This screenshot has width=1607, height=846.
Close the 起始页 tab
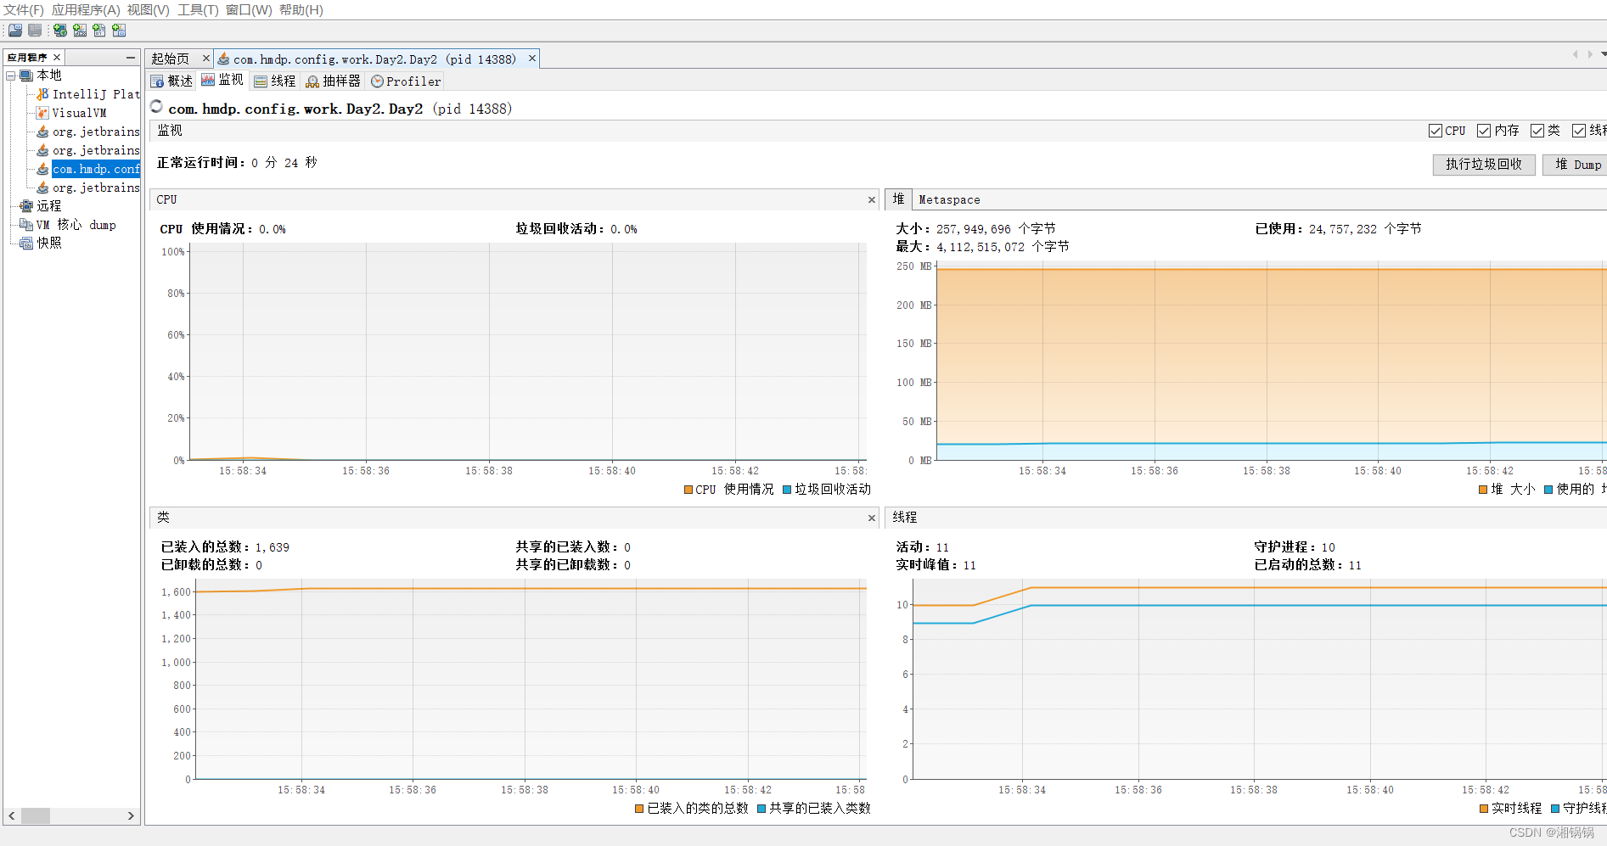pos(205,59)
